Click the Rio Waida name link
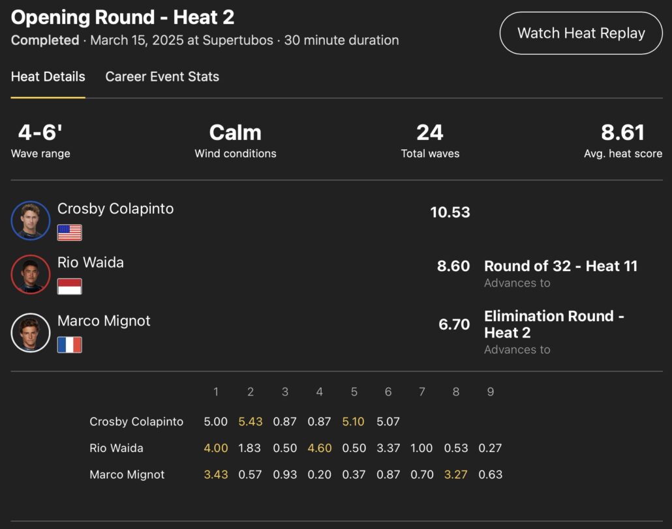The image size is (672, 529). [x=91, y=263]
